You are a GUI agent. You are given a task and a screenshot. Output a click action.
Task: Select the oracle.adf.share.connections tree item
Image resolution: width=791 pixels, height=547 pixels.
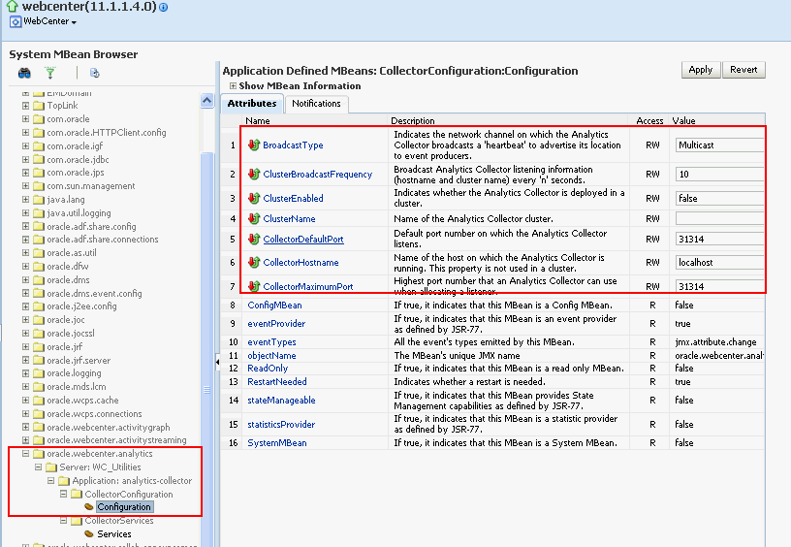(103, 240)
